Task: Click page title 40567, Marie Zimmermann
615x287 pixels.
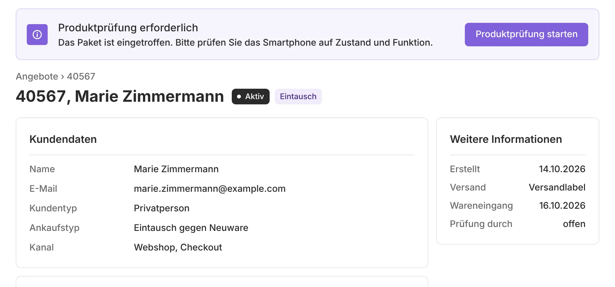Action: point(120,97)
